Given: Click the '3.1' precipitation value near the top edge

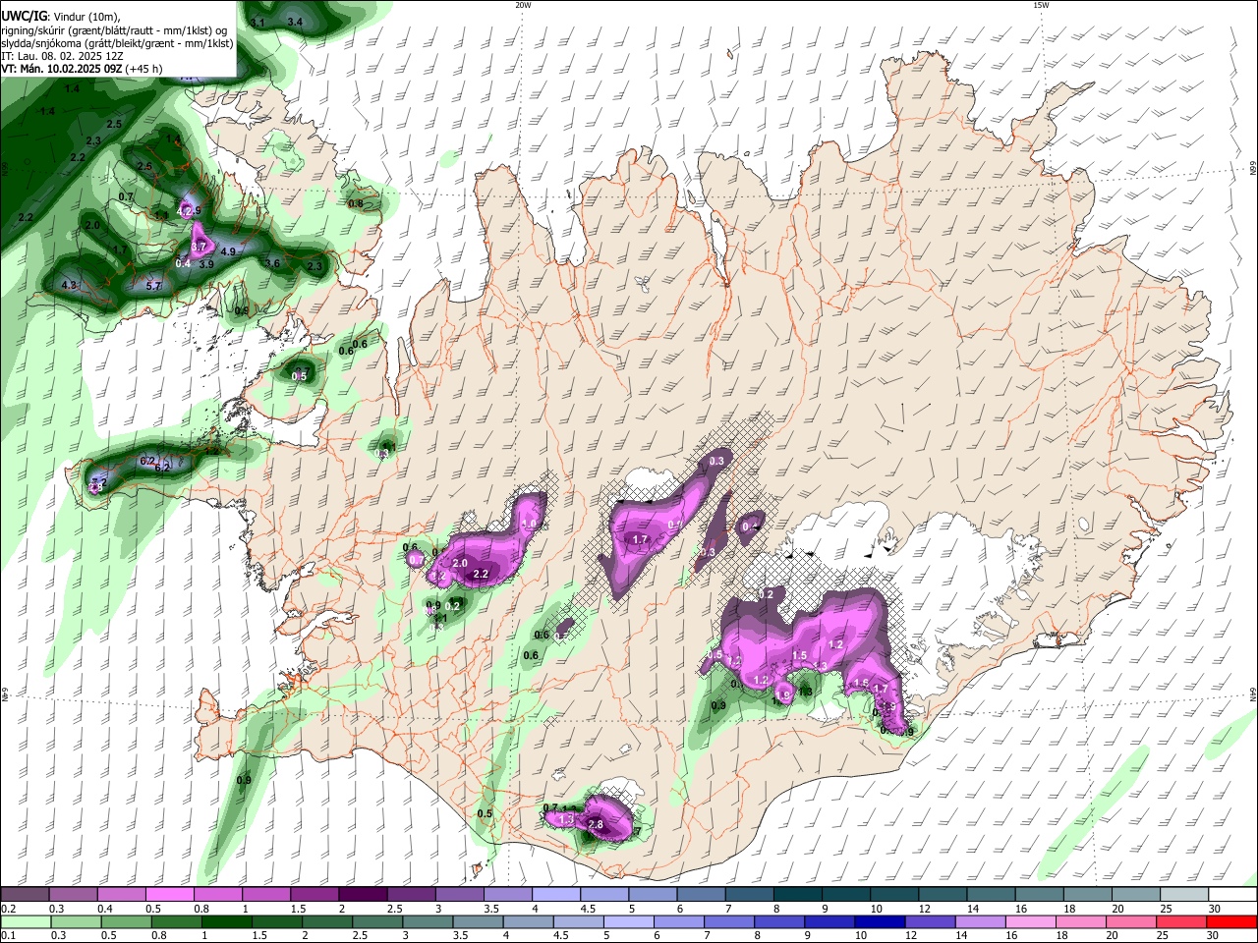Looking at the screenshot, I should 257,22.
